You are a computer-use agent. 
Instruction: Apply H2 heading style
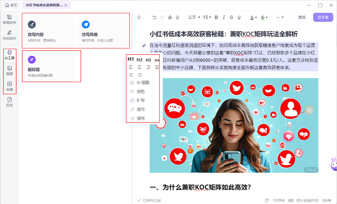pos(140,60)
